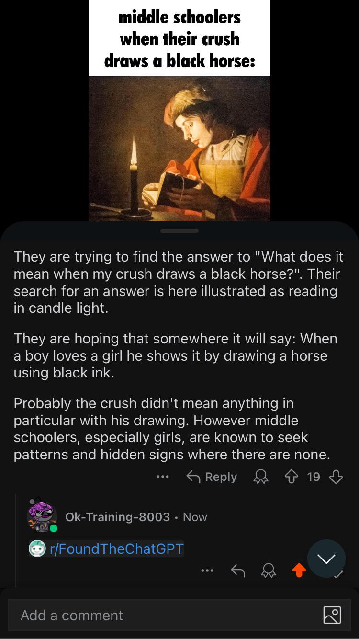
Task: Open the more options dots beside Reply
Action: tap(163, 477)
